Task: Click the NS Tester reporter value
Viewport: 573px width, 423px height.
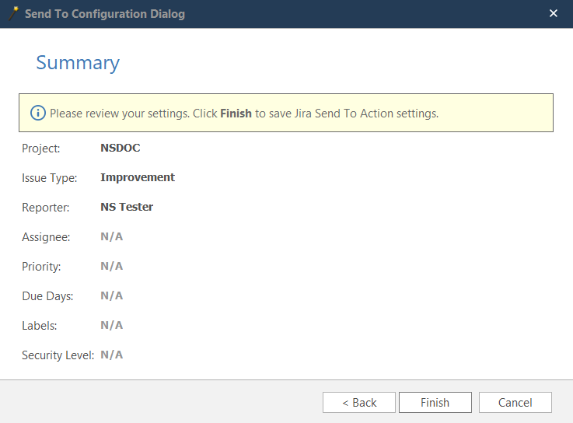Action: tap(127, 207)
